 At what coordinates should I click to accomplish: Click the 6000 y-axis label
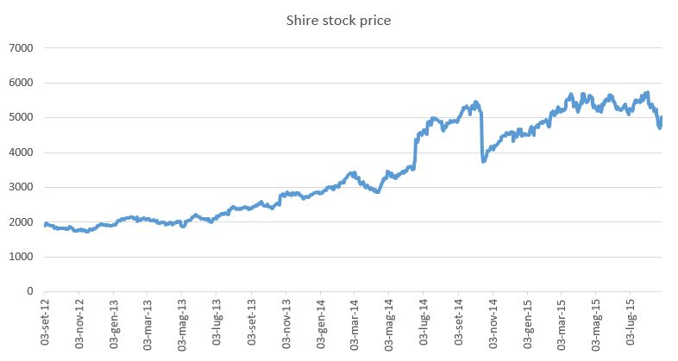(19, 84)
